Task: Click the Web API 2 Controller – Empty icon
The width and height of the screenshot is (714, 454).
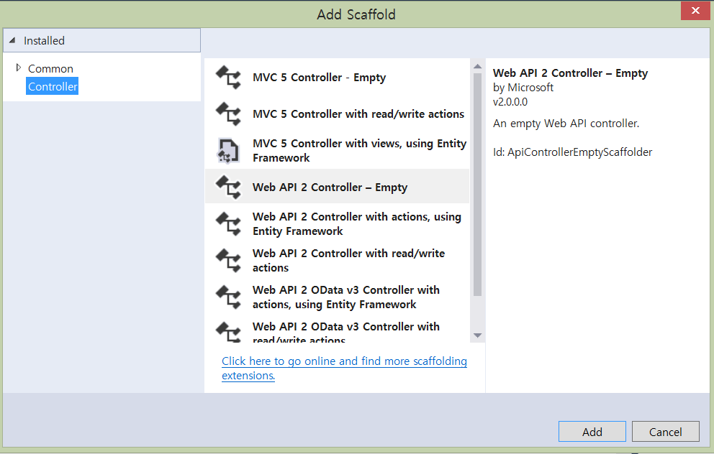Action: click(228, 187)
